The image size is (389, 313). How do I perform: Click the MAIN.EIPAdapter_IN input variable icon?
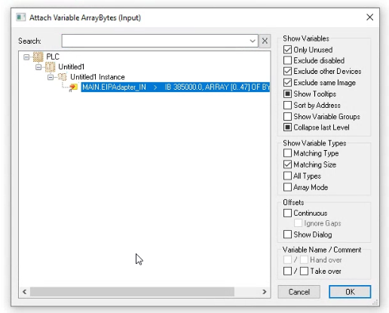click(73, 87)
